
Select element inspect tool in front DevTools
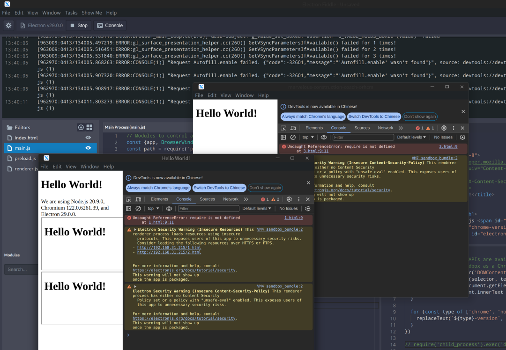[128, 199]
